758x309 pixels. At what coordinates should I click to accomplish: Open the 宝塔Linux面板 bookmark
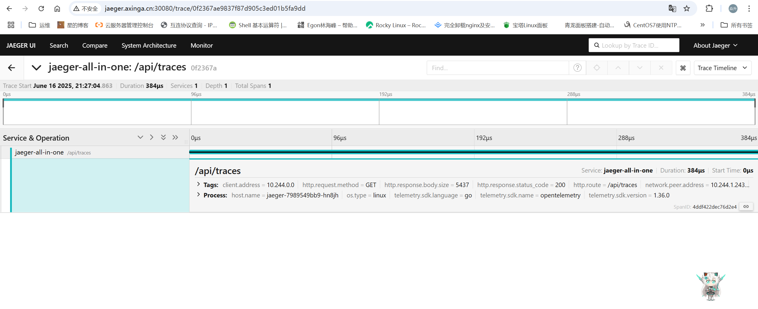[525, 25]
